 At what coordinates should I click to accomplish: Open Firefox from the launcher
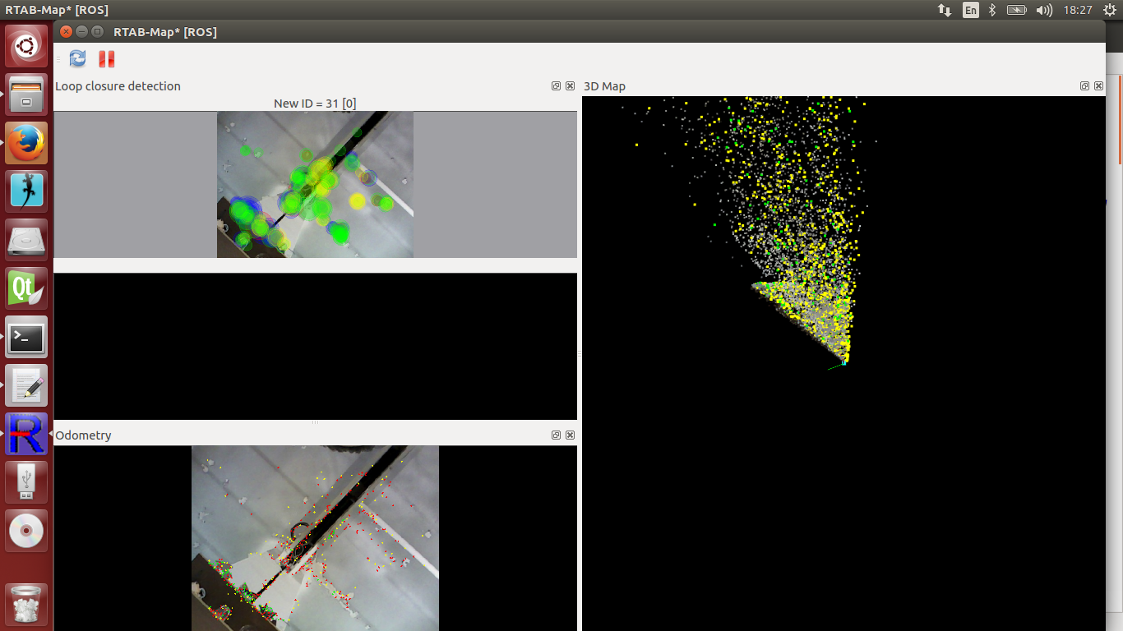click(26, 143)
